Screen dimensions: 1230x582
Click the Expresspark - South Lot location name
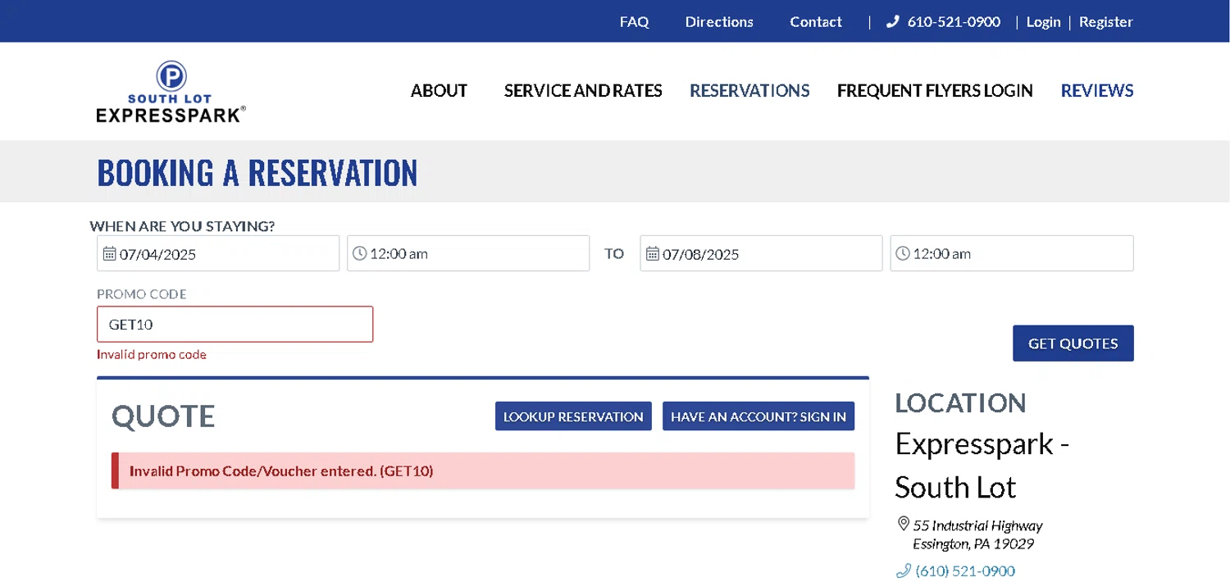tap(982, 465)
